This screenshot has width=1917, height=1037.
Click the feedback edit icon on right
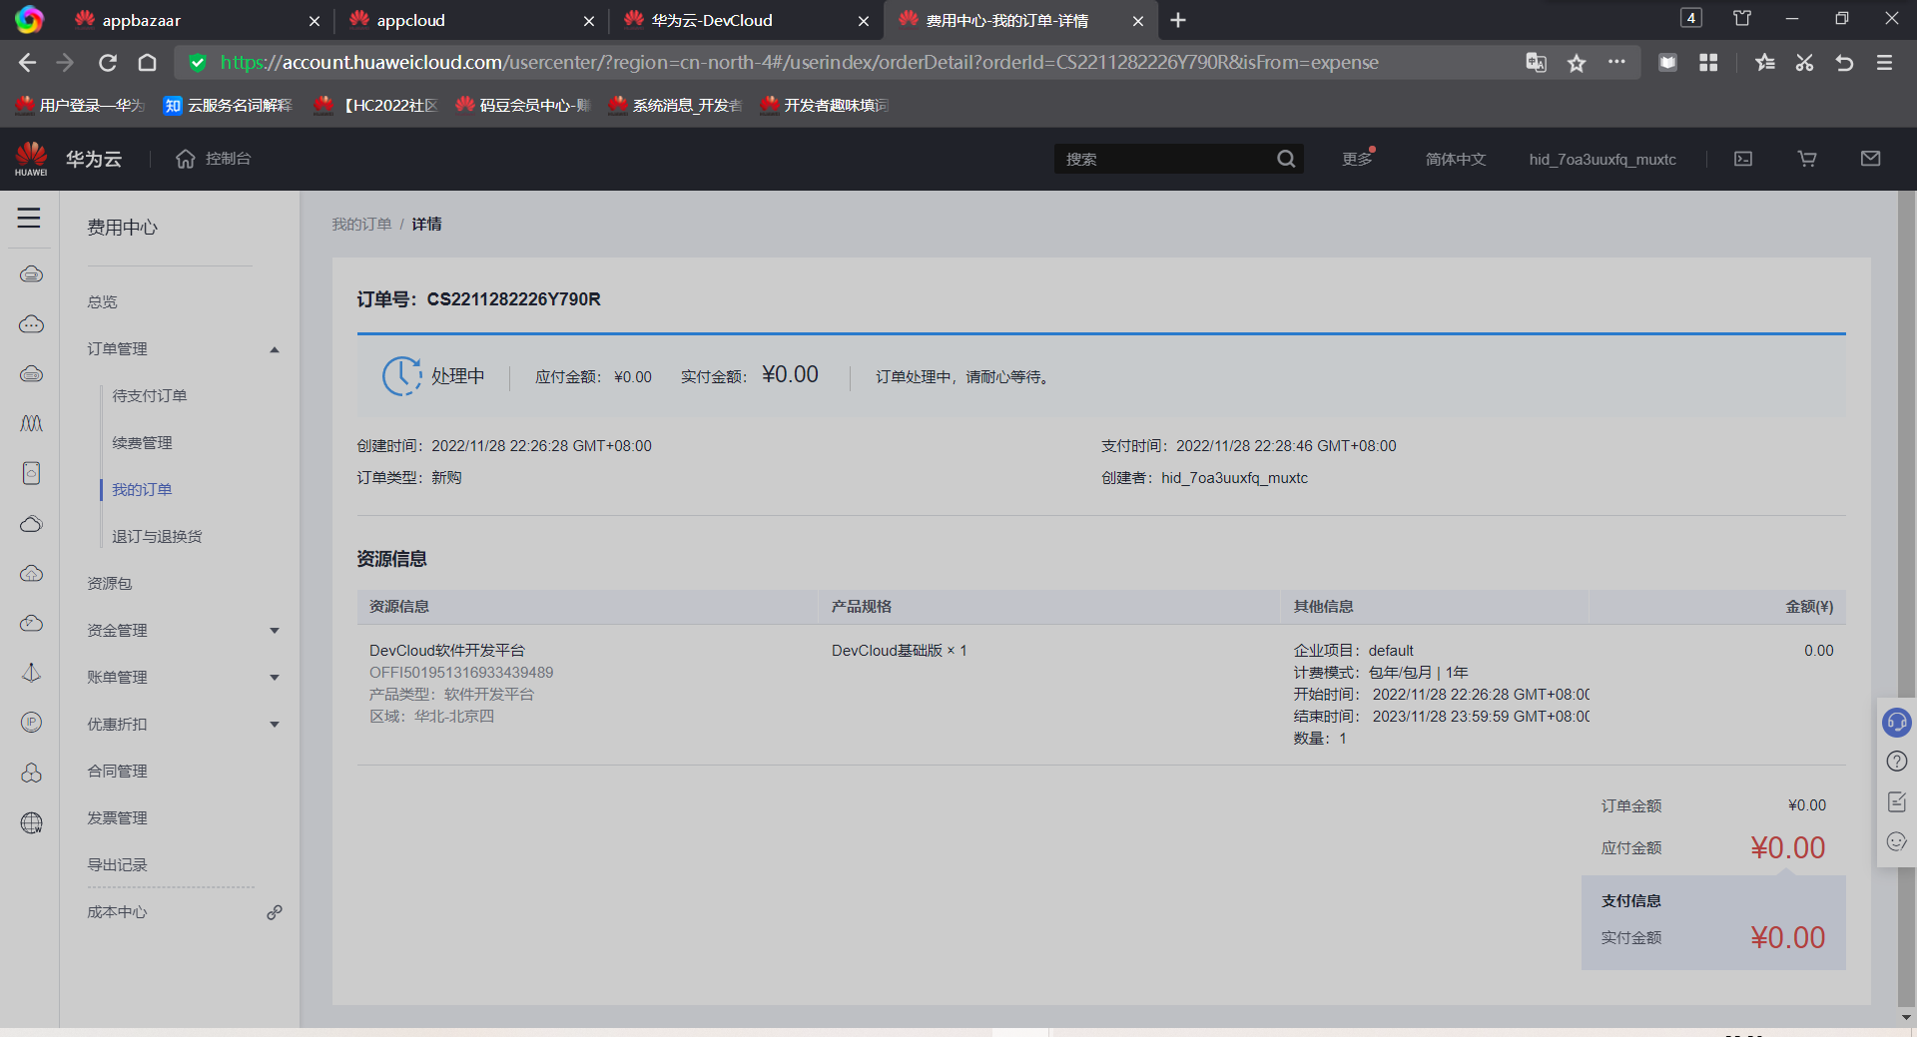[x=1897, y=801]
